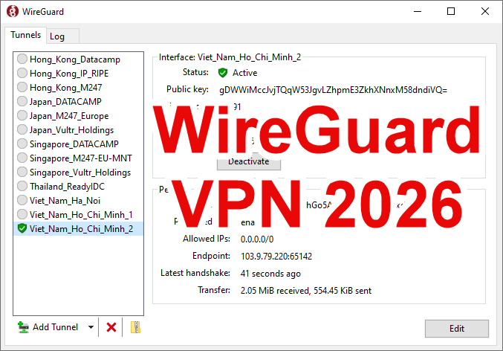Click the Add Tunnel icon
The height and width of the screenshot is (351, 503).
click(x=23, y=327)
